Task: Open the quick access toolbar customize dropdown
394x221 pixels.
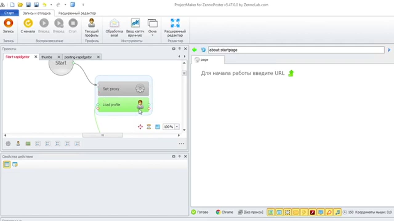Action: pos(83,5)
